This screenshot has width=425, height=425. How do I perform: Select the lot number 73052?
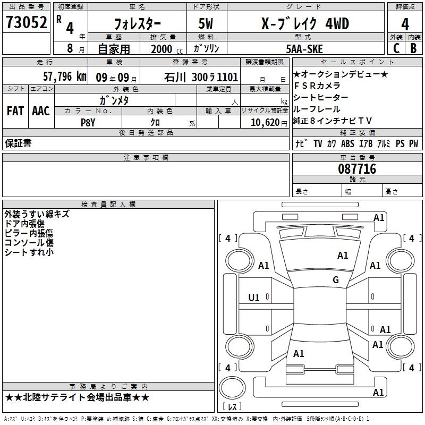(x=26, y=23)
